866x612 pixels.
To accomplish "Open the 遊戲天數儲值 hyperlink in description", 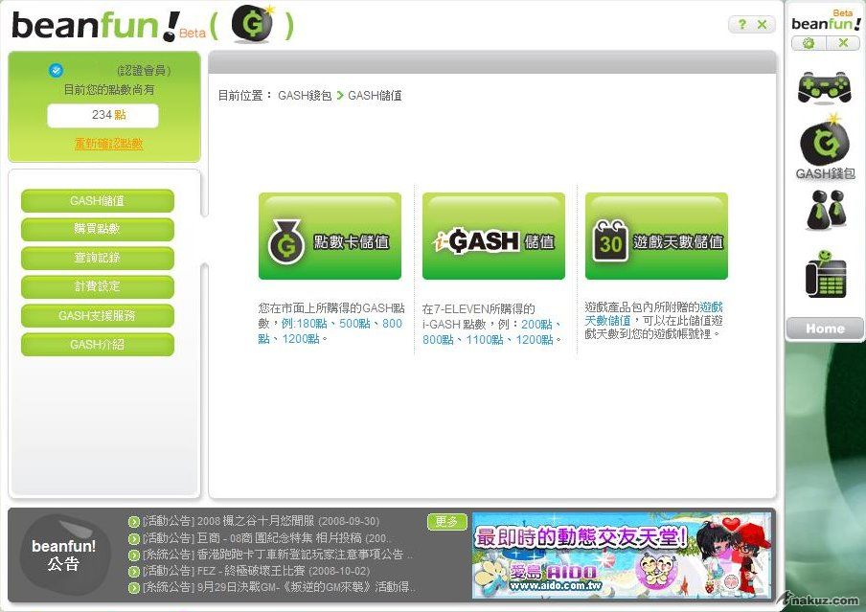I will point(654,314).
